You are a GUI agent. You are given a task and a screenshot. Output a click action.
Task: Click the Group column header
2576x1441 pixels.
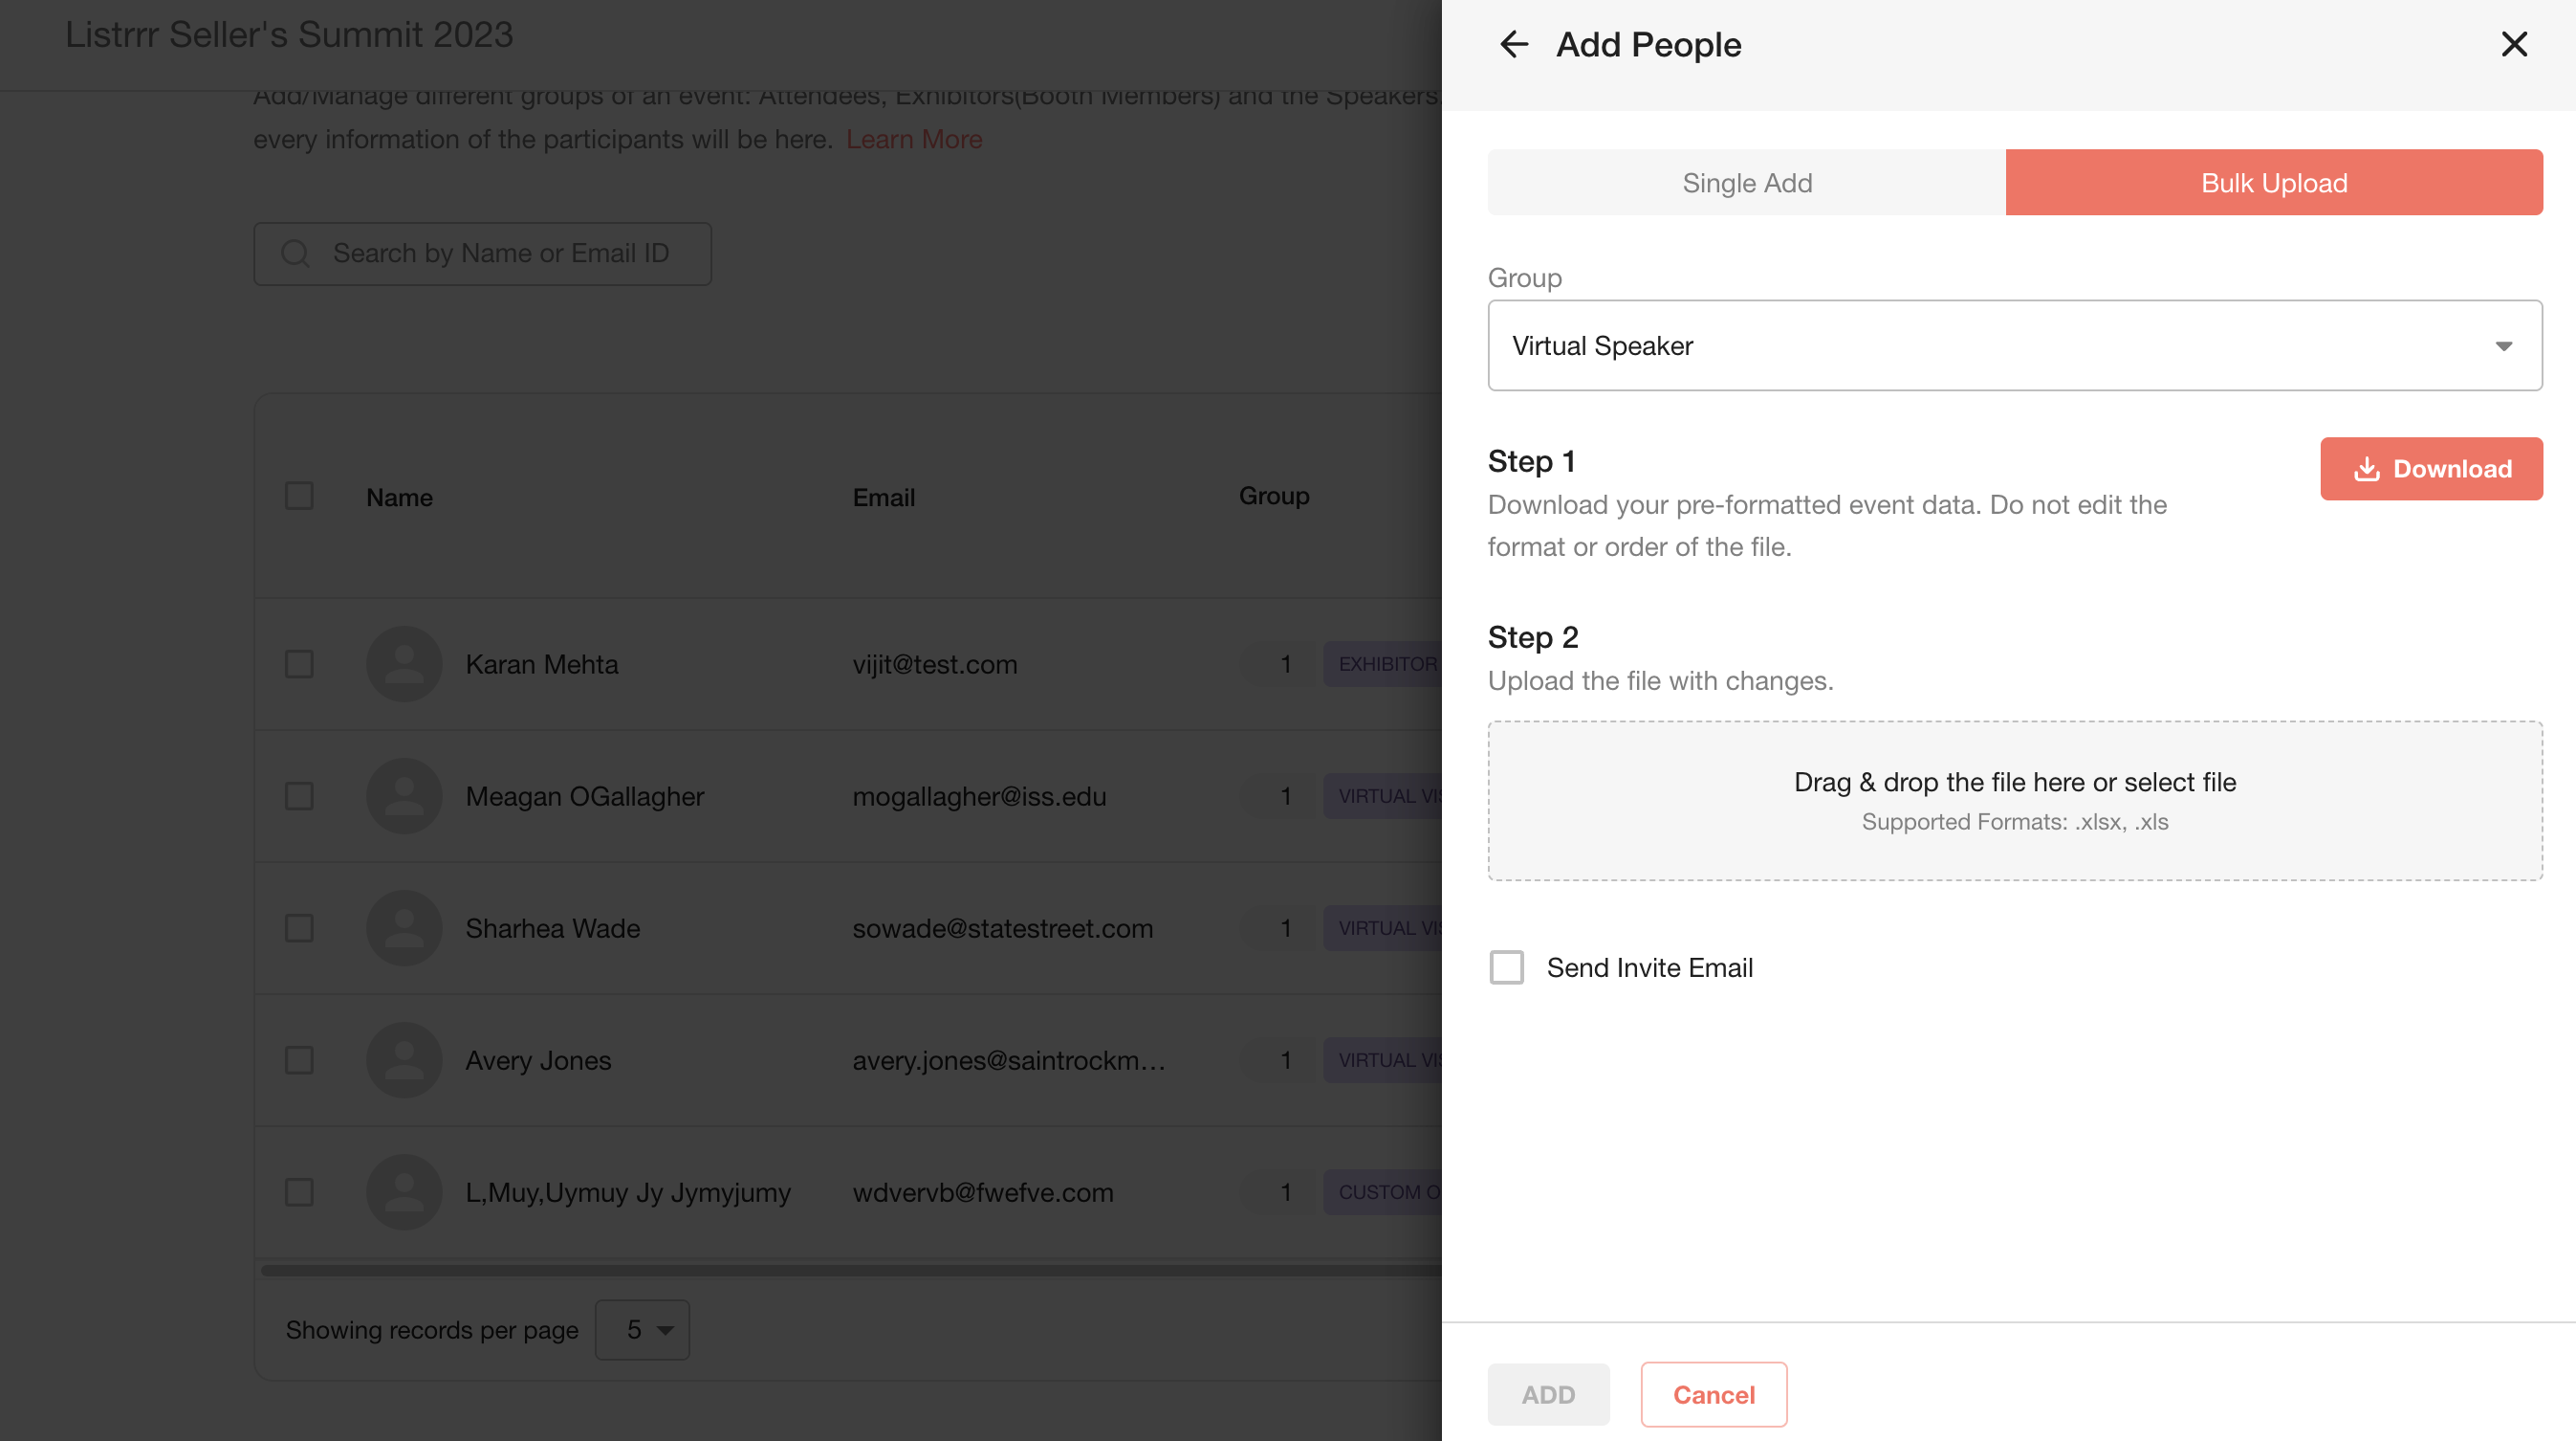tap(1274, 496)
